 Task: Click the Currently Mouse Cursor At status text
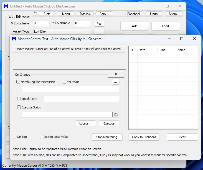[35, 166]
